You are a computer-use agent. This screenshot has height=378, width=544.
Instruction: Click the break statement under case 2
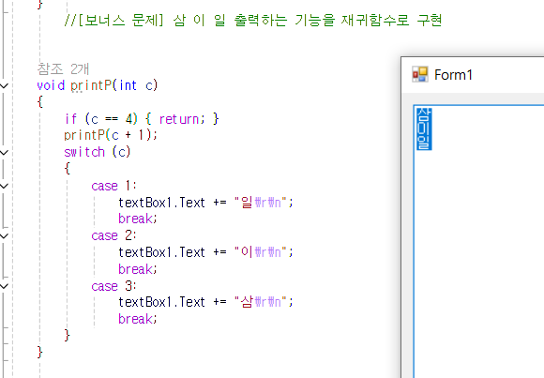click(x=138, y=269)
